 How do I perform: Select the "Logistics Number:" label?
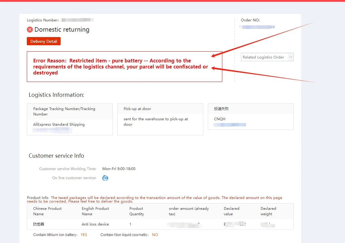pos(43,20)
